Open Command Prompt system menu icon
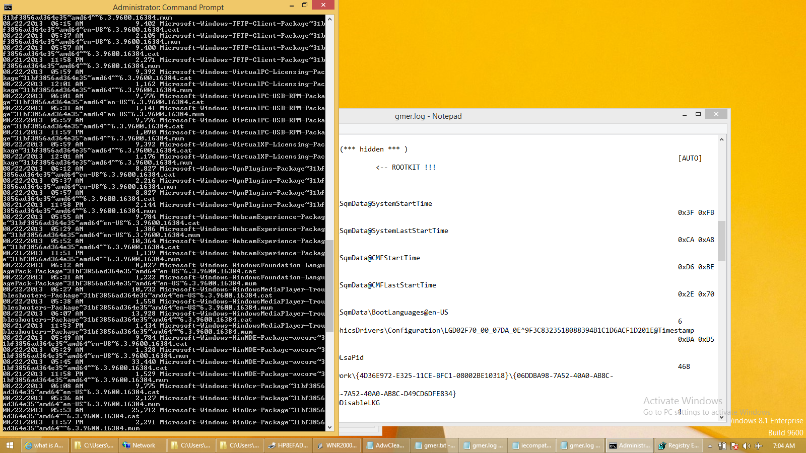806x453 pixels. [8, 7]
